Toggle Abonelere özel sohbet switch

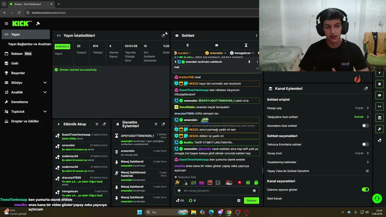(365, 126)
